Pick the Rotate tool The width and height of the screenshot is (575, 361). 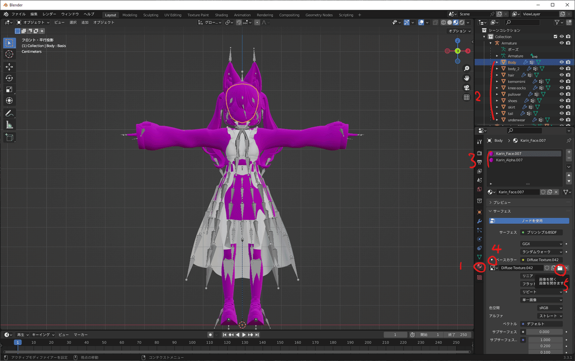coord(9,78)
